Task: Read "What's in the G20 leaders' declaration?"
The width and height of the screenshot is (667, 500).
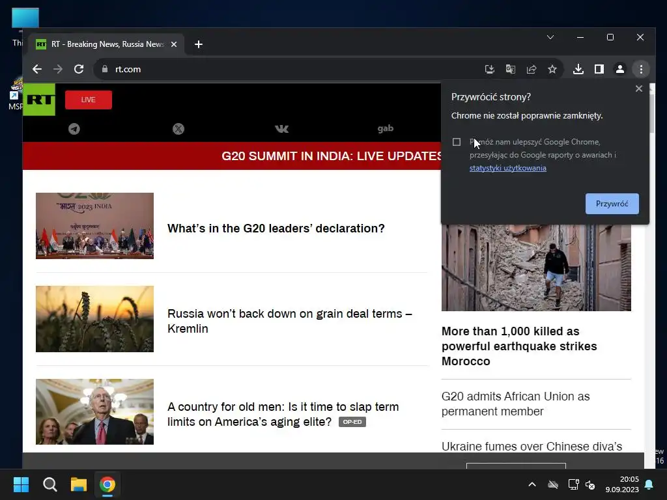Action: click(276, 229)
